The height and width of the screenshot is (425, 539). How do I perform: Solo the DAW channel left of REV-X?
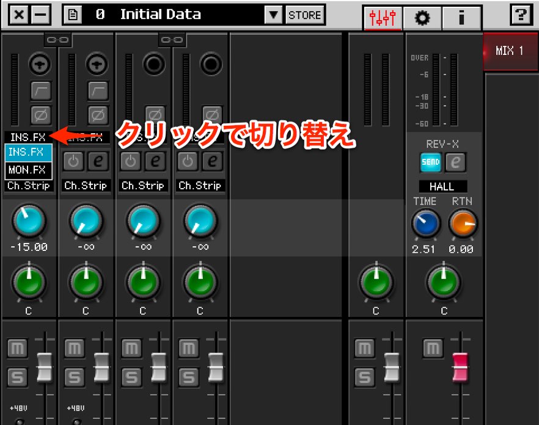click(x=364, y=377)
